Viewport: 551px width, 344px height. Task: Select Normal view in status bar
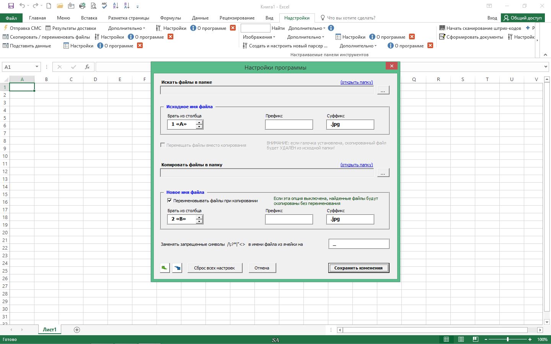(446, 339)
